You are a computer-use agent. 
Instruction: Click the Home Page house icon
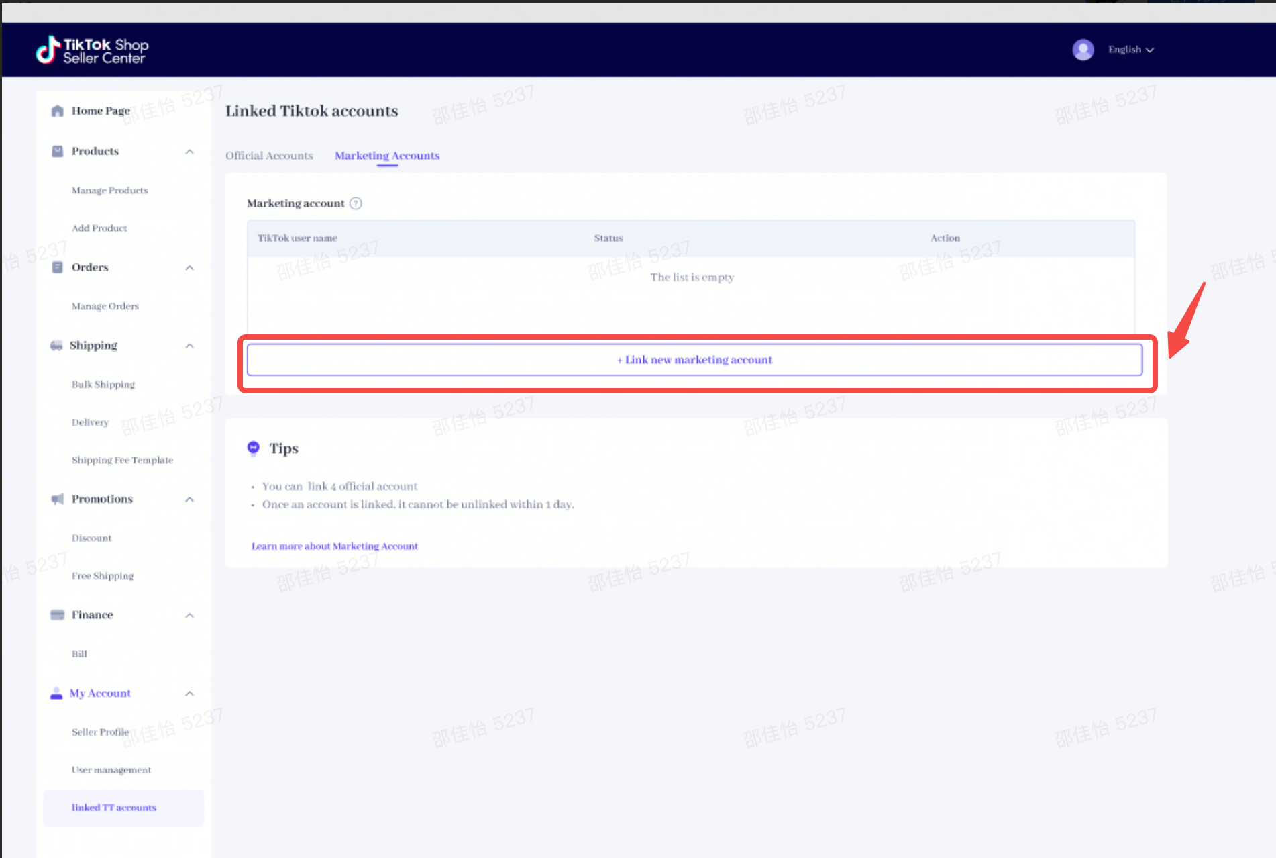pyautogui.click(x=58, y=111)
